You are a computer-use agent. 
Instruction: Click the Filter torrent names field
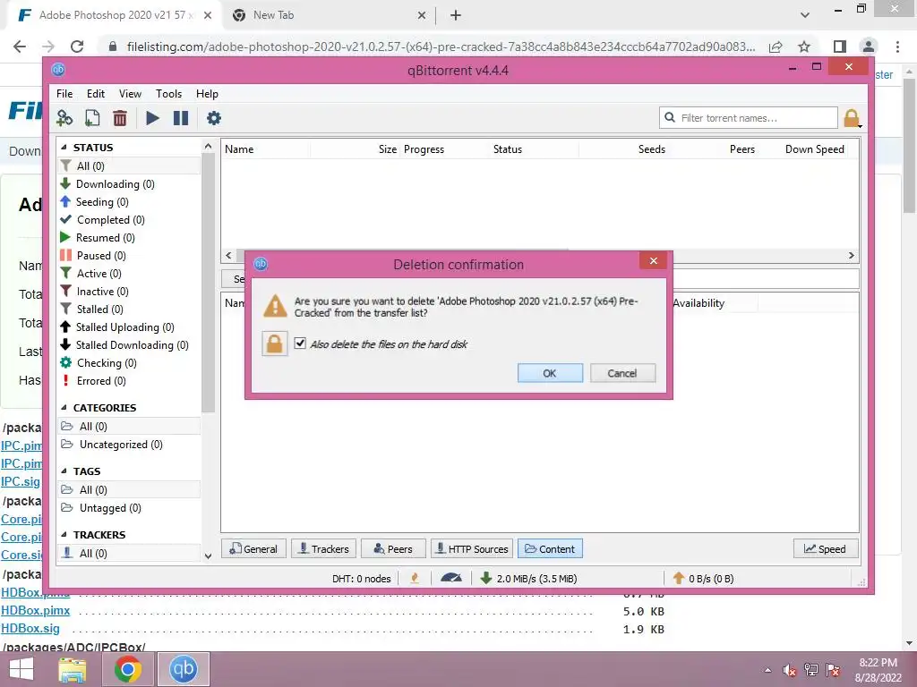tap(749, 118)
